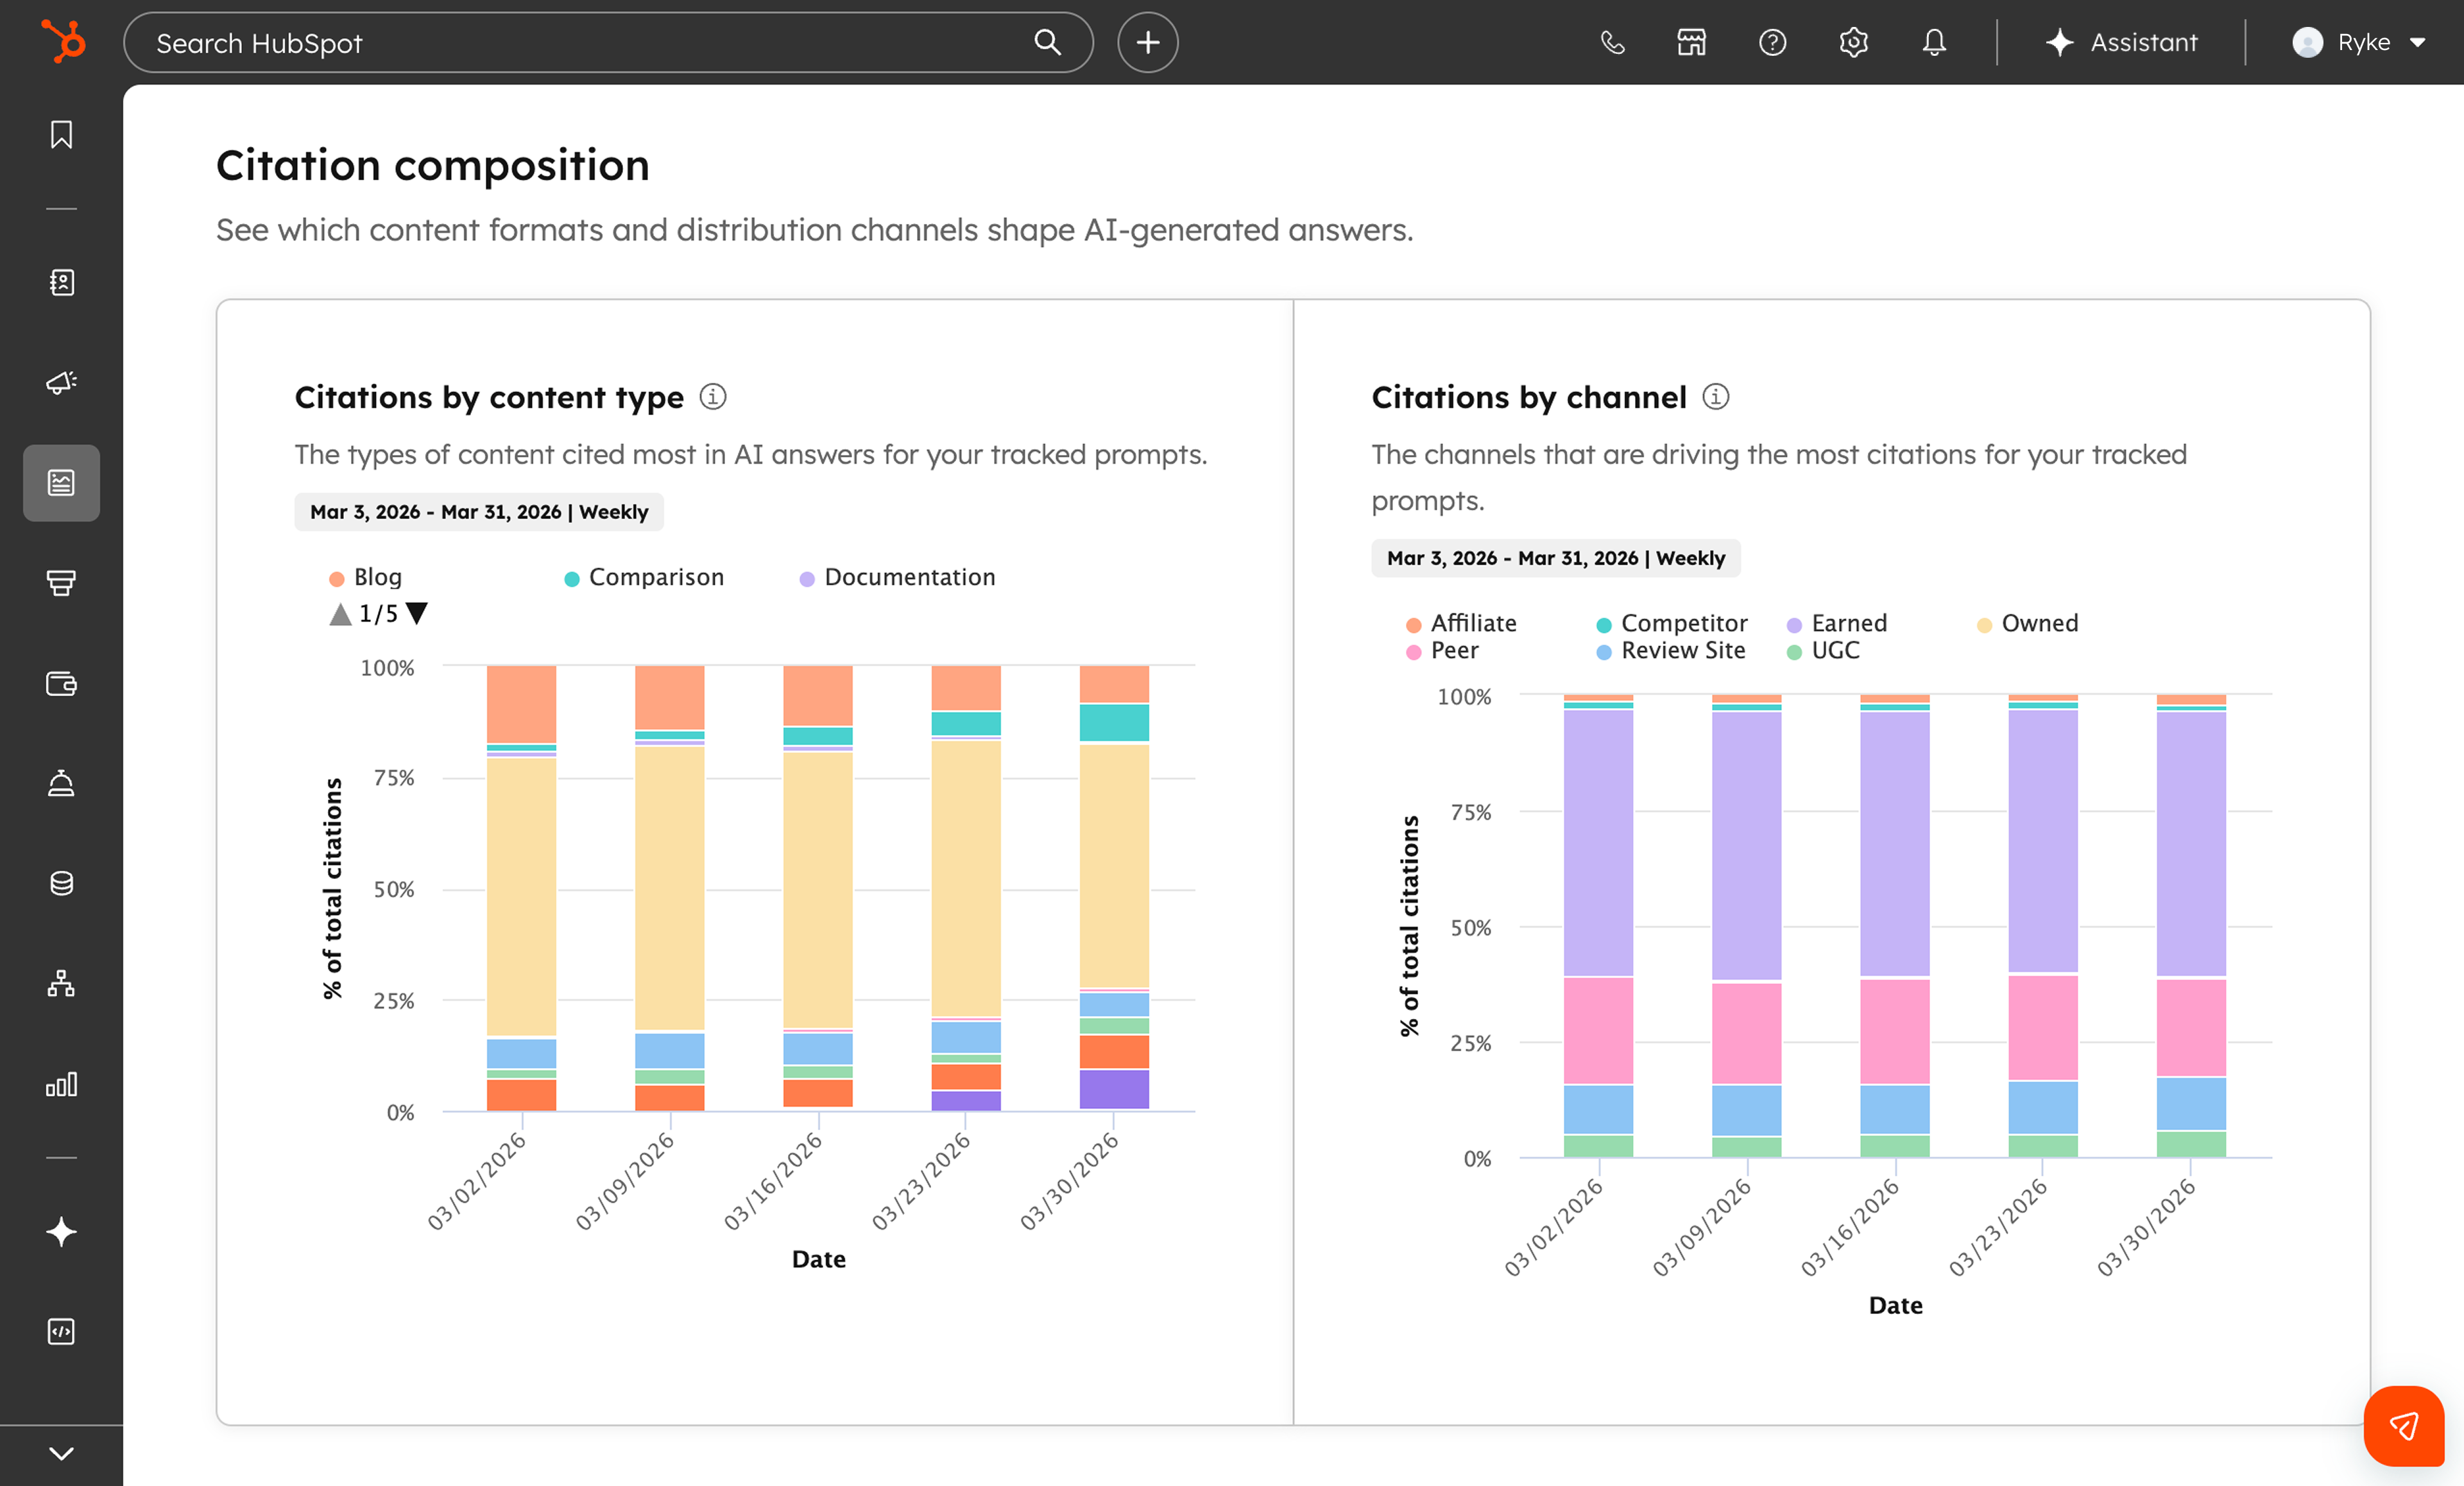Screen dimensions: 2464x1486
Task: Open the Notifications bell
Action: 1932,42
